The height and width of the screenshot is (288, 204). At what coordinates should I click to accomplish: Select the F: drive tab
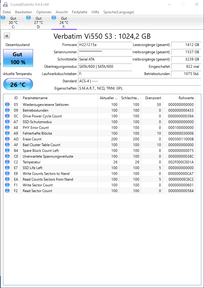pyautogui.click(x=64, y=22)
